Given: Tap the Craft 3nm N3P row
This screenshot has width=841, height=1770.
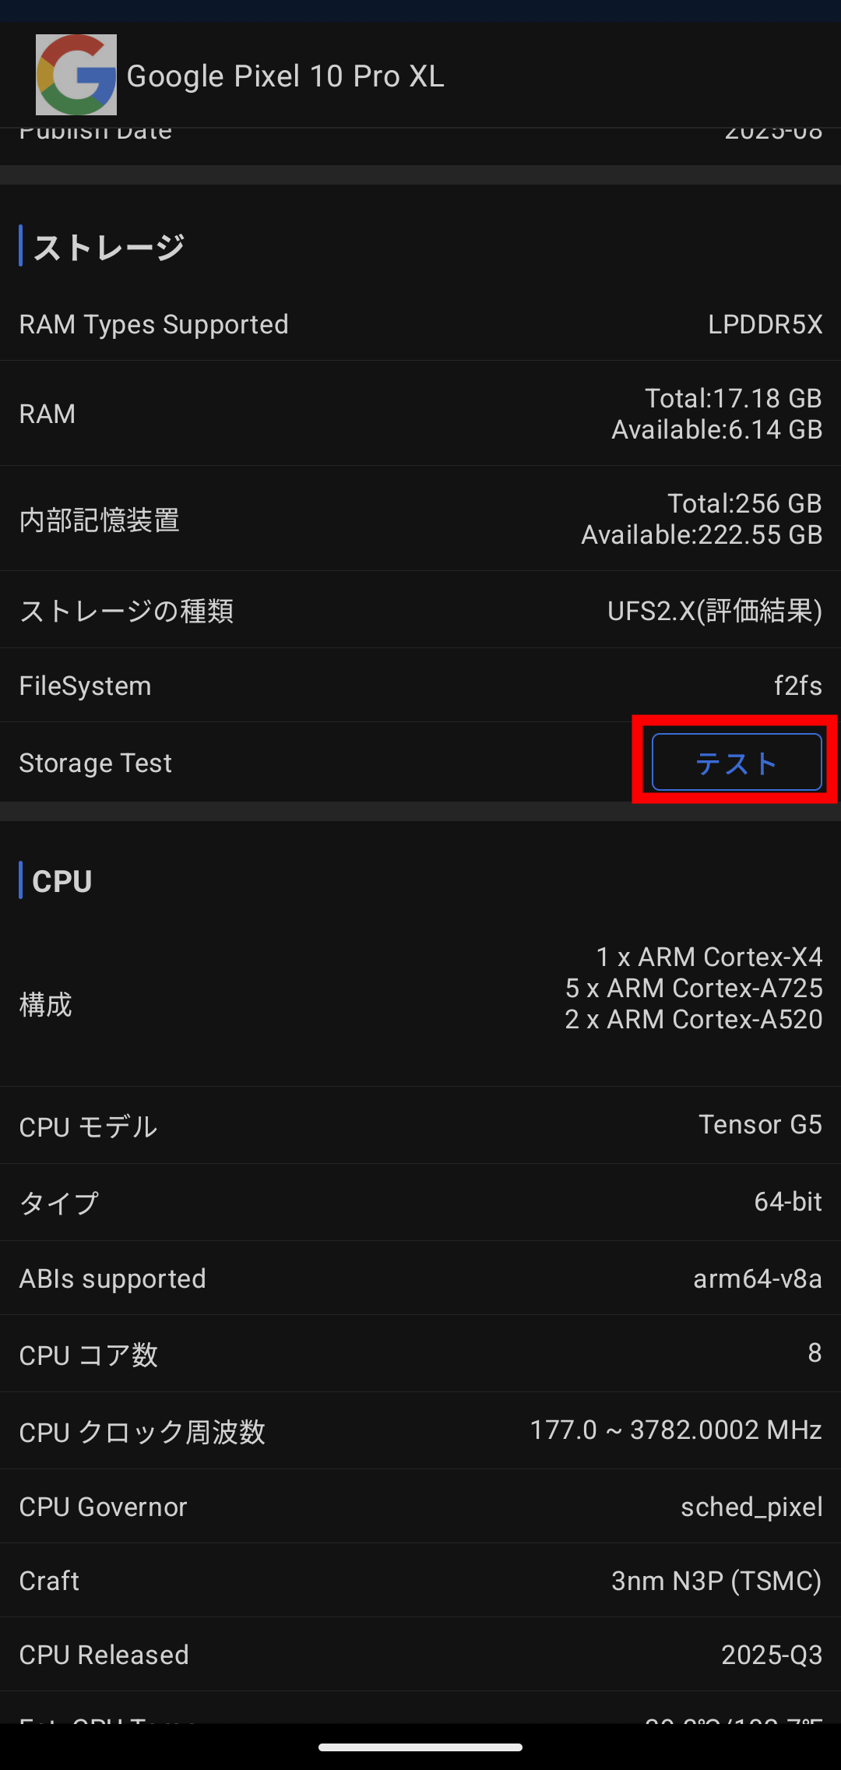Looking at the screenshot, I should point(420,1581).
